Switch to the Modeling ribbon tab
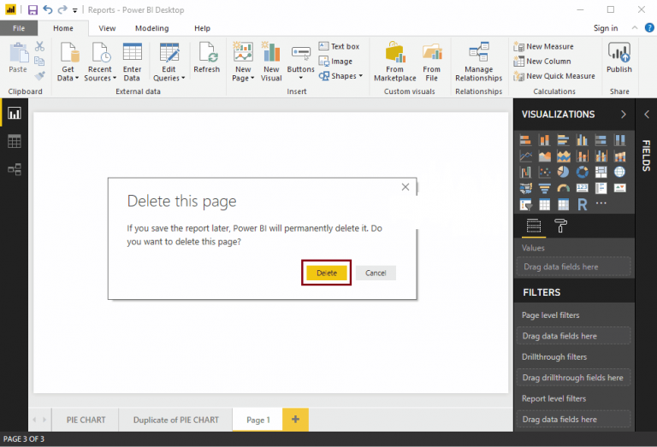This screenshot has height=447, width=657. pos(151,28)
